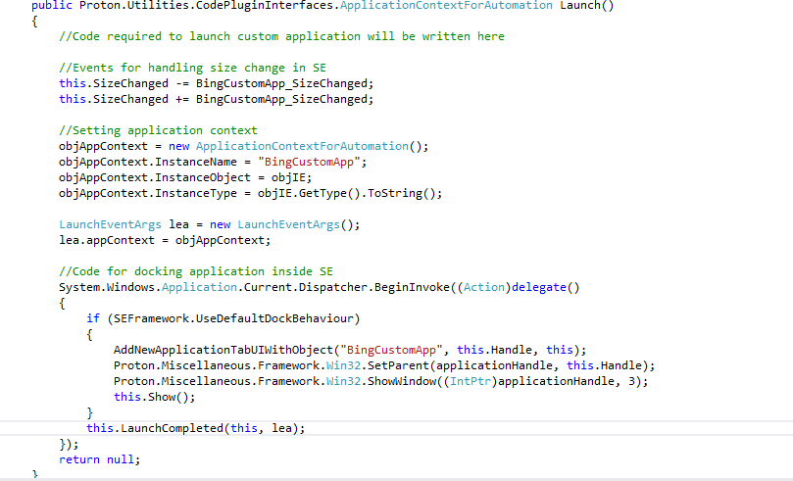The width and height of the screenshot is (793, 481).
Task: Click the line with objIE.GetType().ToString()
Action: click(250, 193)
